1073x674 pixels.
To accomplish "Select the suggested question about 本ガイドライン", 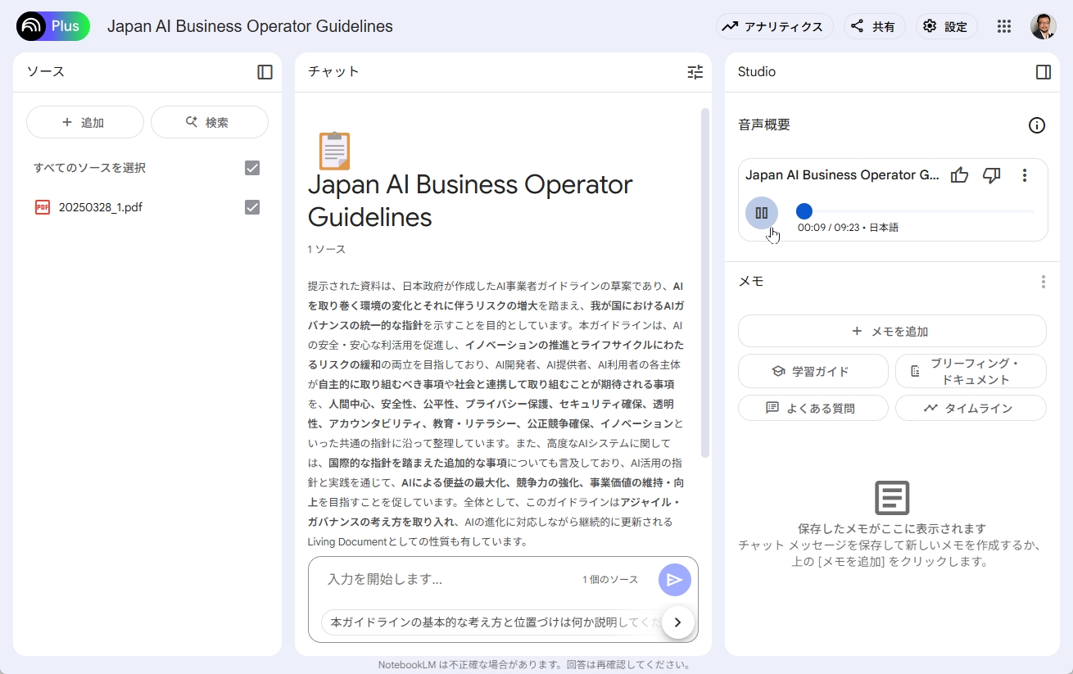I will 491,622.
